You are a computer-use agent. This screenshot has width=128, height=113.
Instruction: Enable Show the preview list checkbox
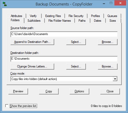click(x=7, y=106)
